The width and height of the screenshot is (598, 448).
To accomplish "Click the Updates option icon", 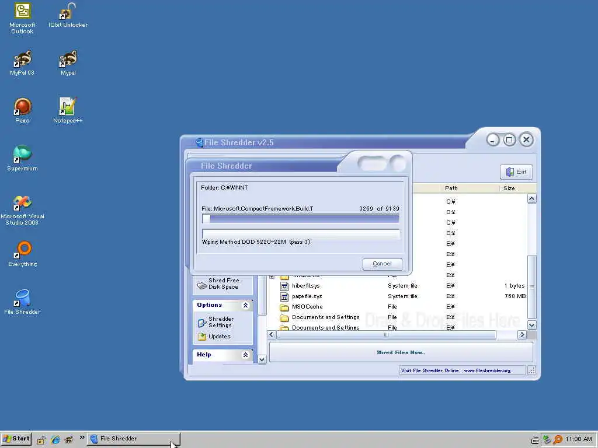I will tap(202, 337).
